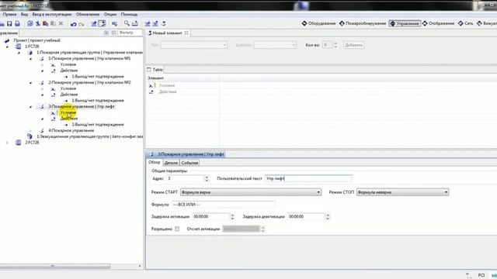Click icon of '4:Пожарное управление' node
This screenshot has width=497, height=279.
[x=41, y=130]
